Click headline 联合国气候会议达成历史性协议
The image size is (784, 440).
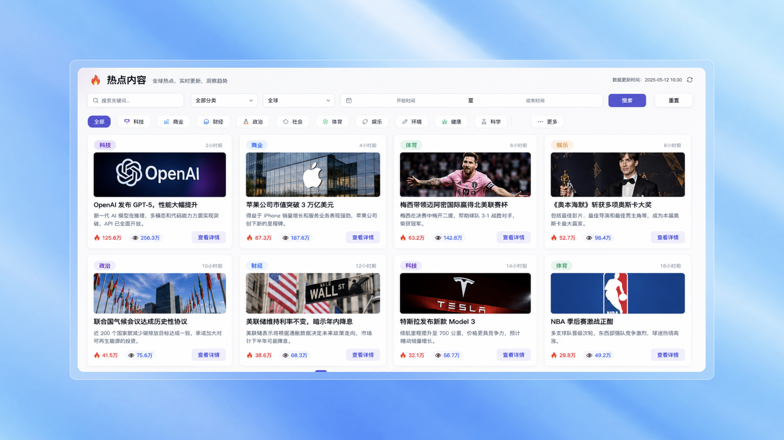(140, 321)
